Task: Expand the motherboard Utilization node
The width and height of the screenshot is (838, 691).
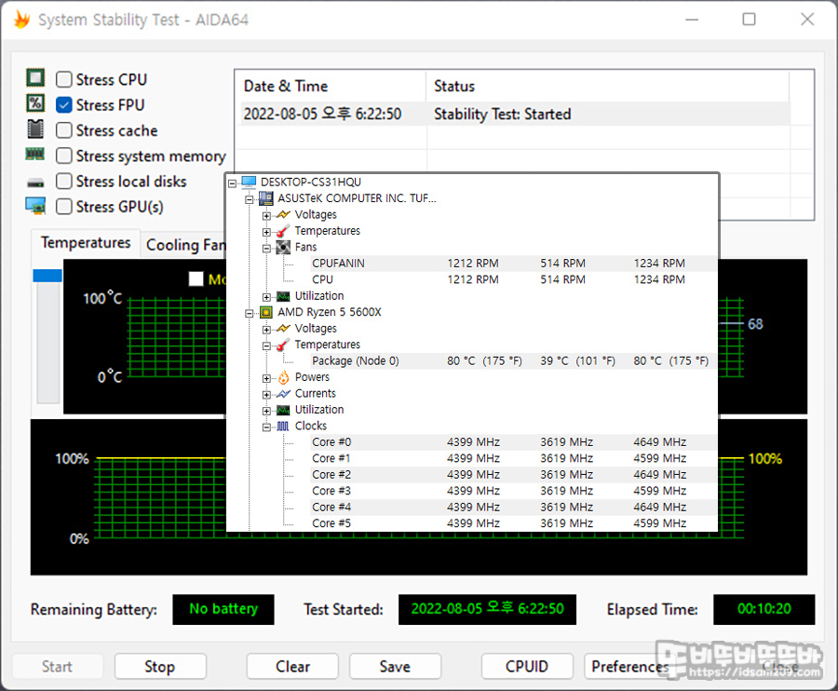Action: [x=266, y=297]
